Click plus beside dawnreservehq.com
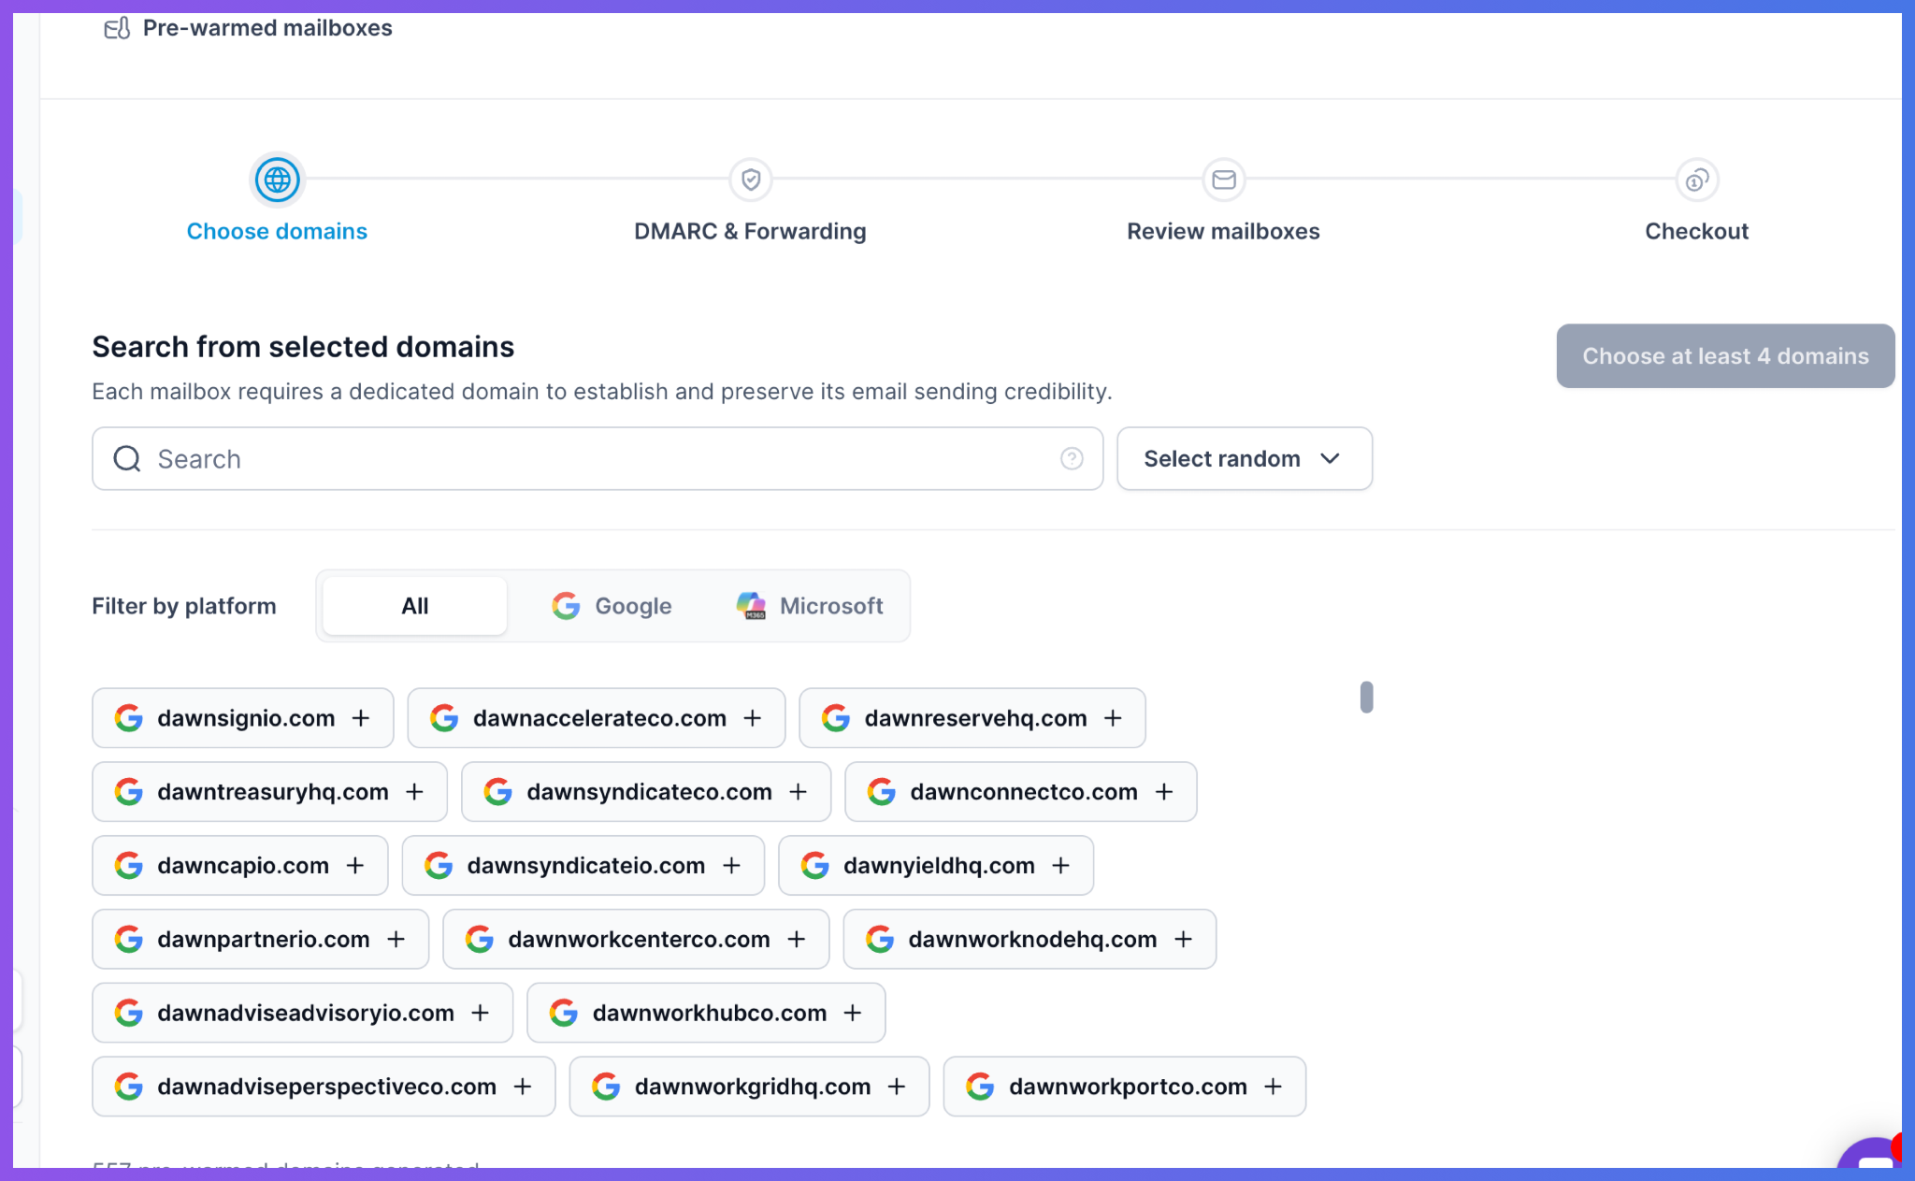The image size is (1915, 1181). [1113, 718]
